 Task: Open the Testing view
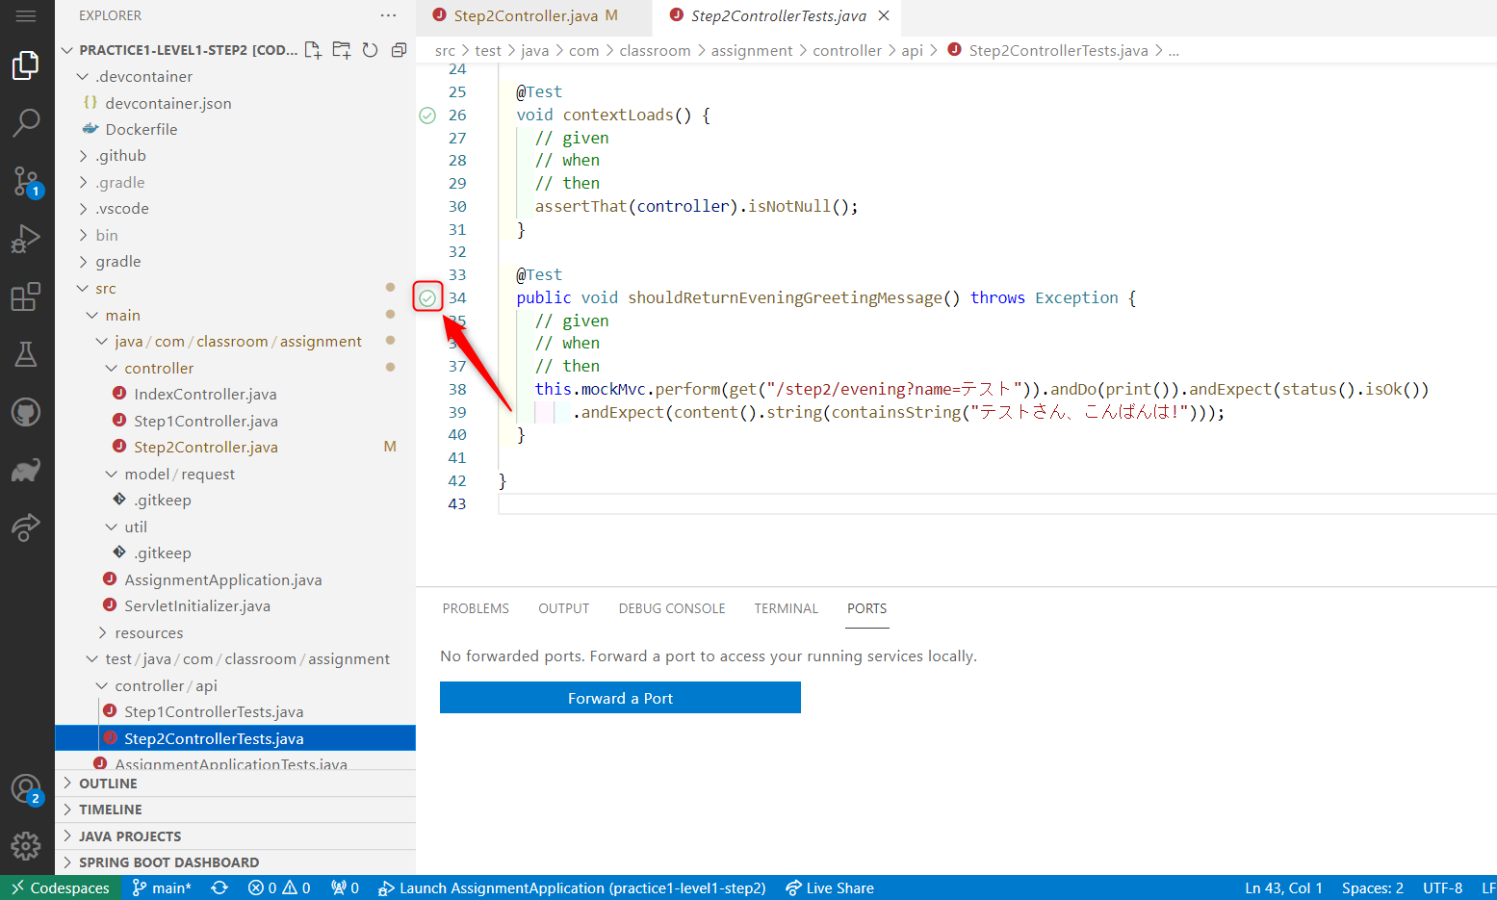pyautogui.click(x=26, y=354)
